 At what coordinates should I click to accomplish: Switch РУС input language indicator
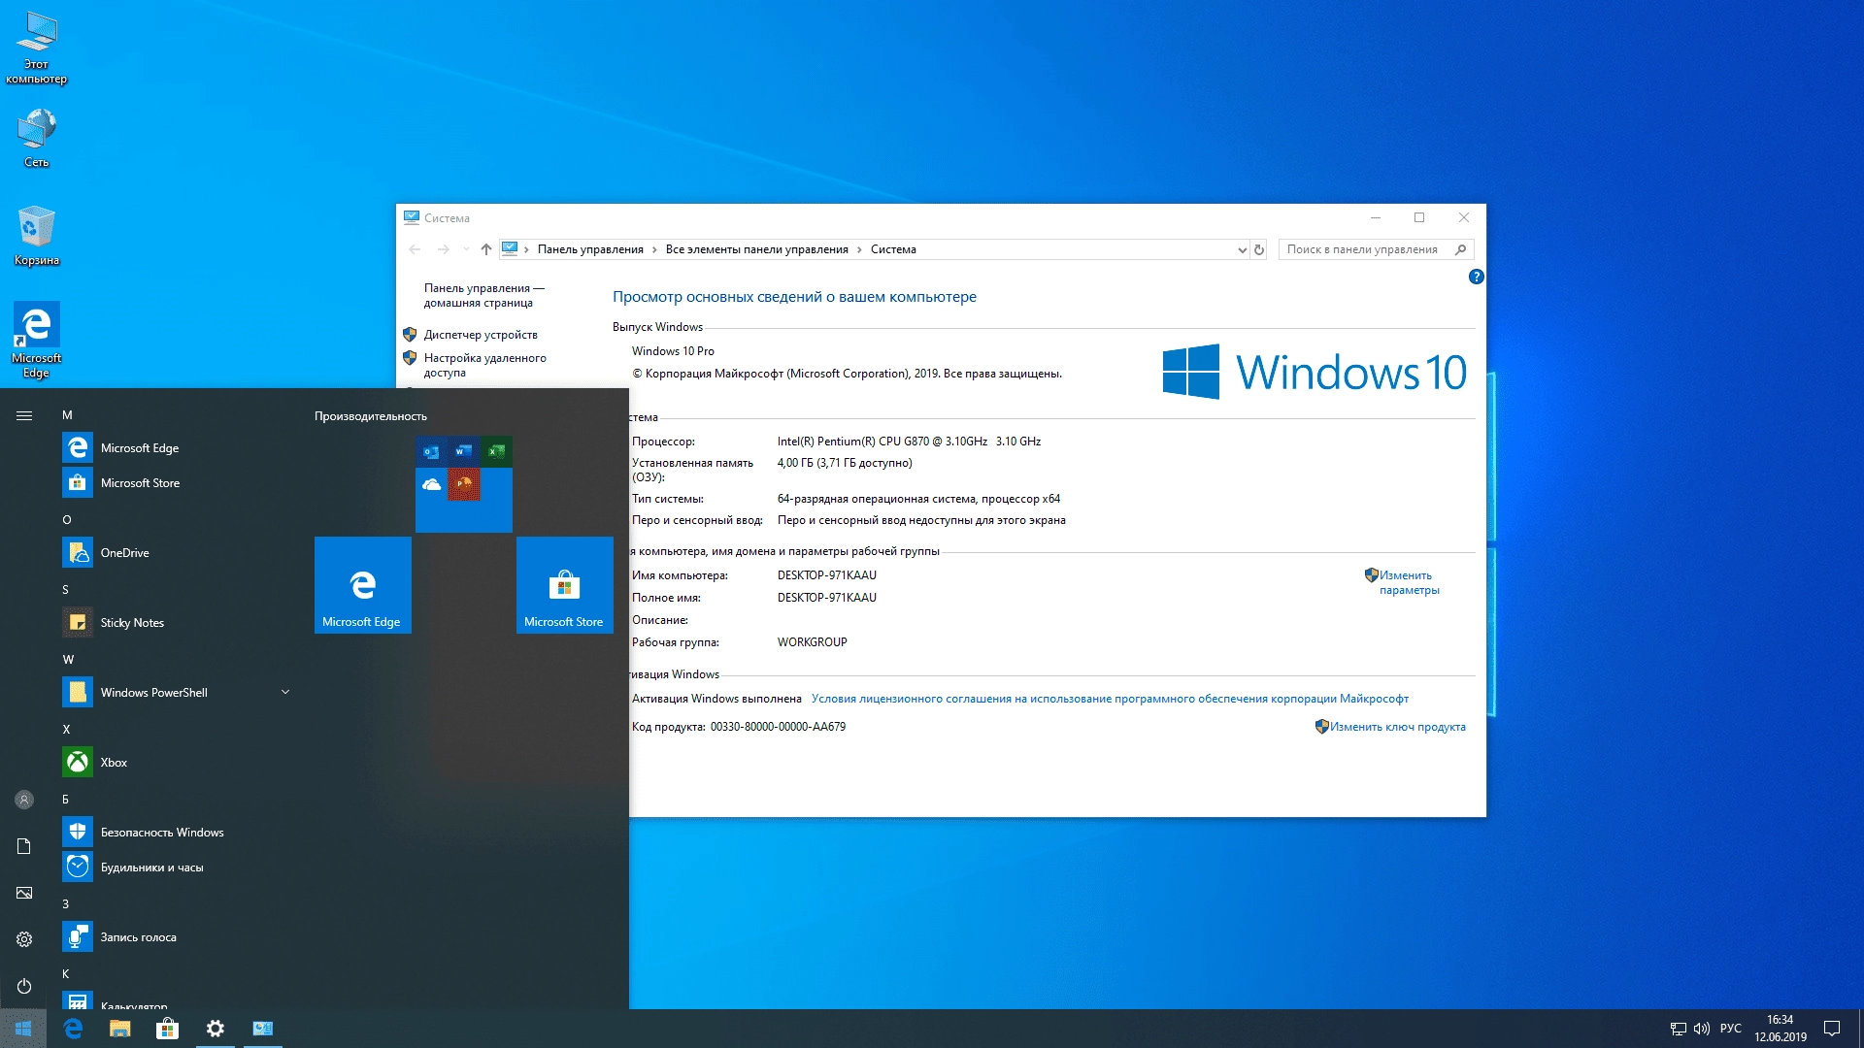click(x=1730, y=1029)
